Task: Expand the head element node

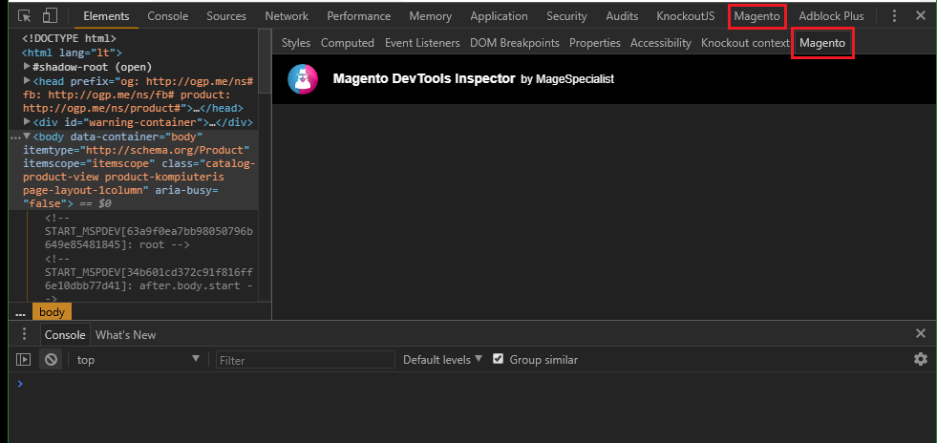Action: coord(27,80)
